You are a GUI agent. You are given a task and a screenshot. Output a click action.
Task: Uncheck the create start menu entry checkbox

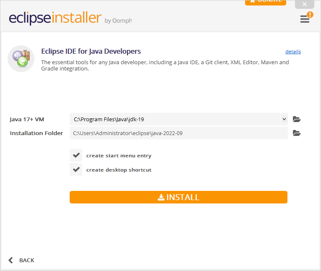(x=76, y=155)
